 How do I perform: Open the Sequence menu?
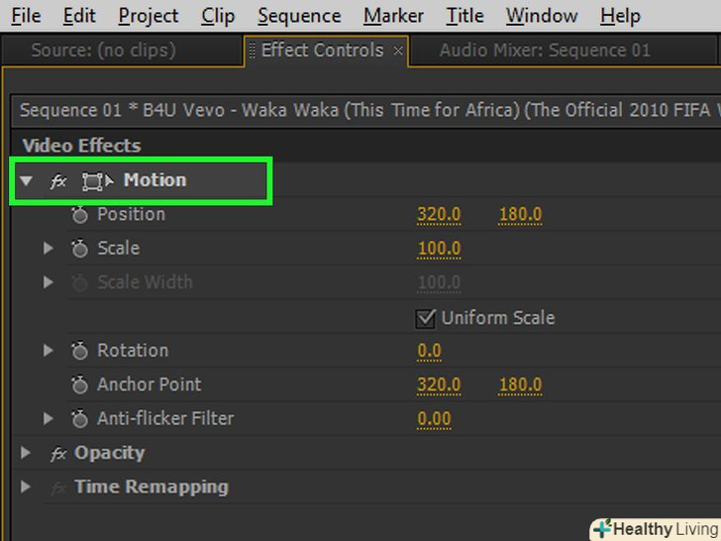pos(298,16)
